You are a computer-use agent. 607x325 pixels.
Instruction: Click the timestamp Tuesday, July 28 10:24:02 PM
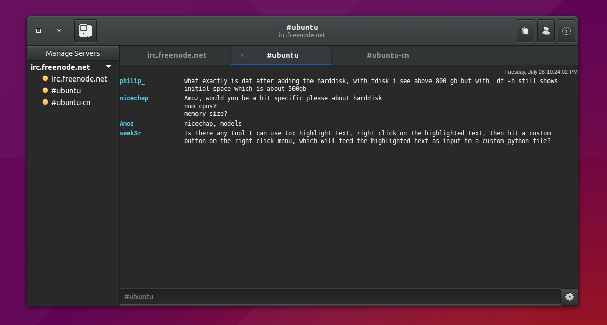tap(541, 72)
